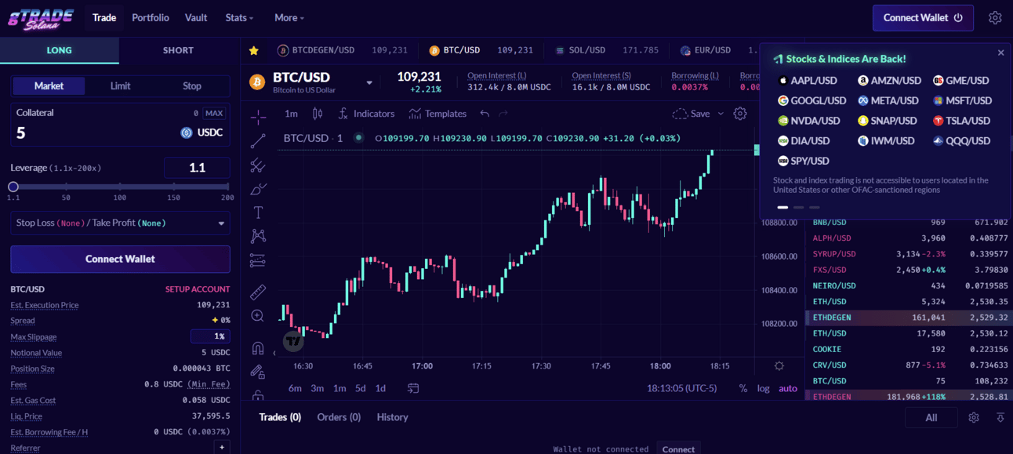The image size is (1013, 454).
Task: Click the leverage slider handle
Action: point(13,187)
